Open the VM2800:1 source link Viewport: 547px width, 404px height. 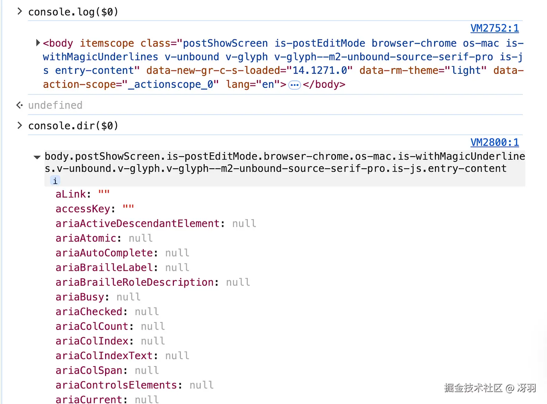(495, 142)
